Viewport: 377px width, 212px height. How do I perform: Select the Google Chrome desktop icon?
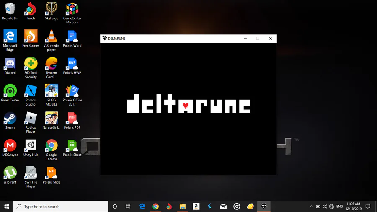52,150
